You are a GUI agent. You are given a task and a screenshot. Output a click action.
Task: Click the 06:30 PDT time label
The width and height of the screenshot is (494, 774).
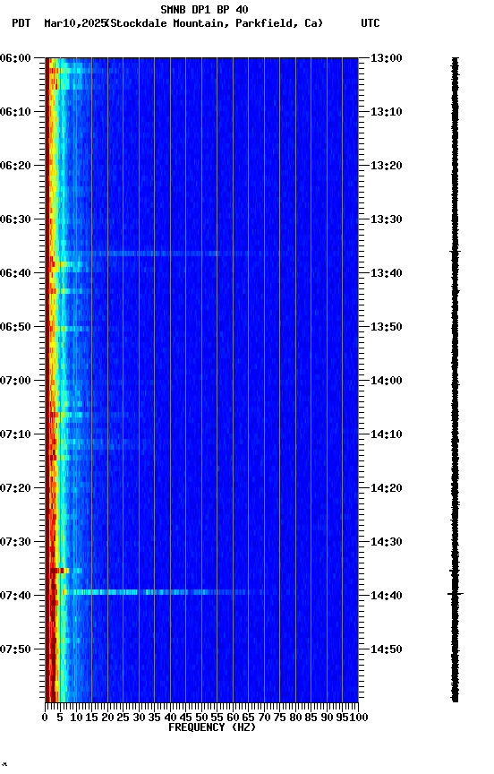(15, 219)
